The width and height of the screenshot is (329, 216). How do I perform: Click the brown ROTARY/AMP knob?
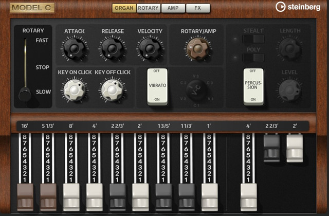coord(197,49)
